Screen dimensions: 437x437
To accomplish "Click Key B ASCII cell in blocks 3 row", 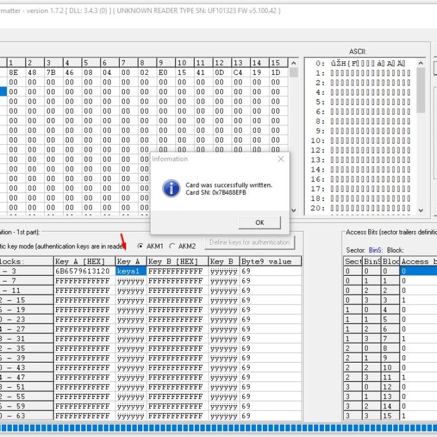I will (x=223, y=271).
